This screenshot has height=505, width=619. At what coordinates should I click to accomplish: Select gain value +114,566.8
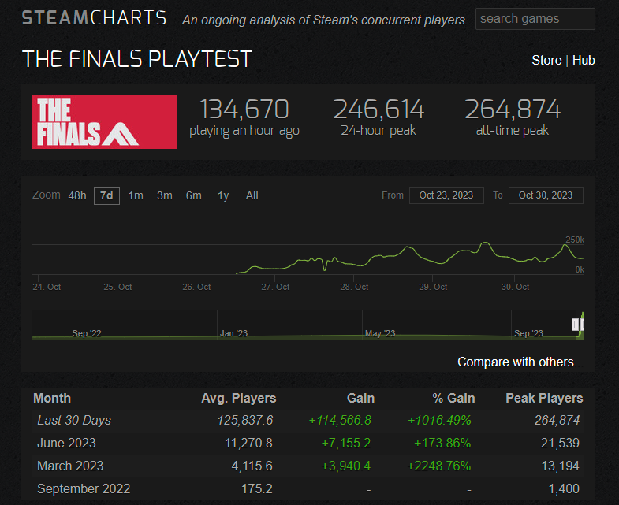tap(340, 420)
